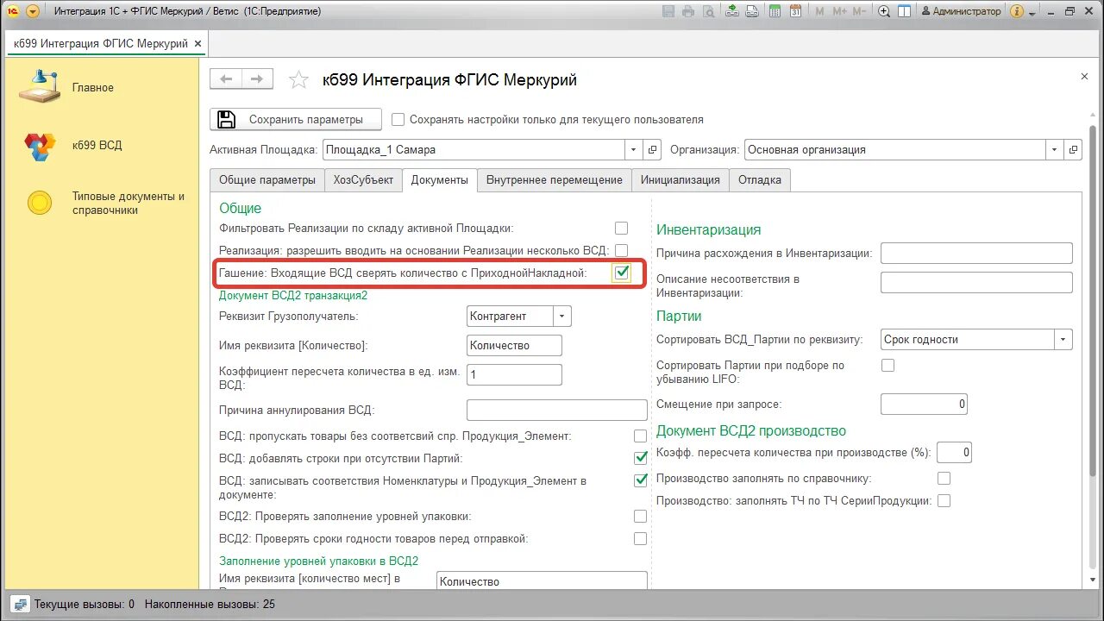Click the Имя реквизита [количество мест] field
The width and height of the screenshot is (1104, 621).
pyautogui.click(x=542, y=581)
